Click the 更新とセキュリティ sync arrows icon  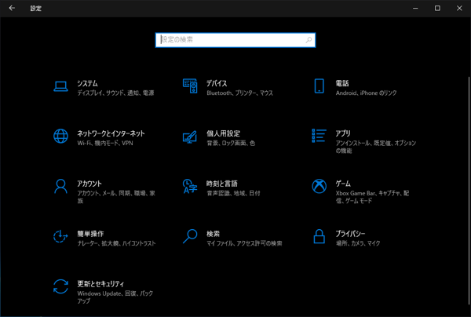[60, 286]
